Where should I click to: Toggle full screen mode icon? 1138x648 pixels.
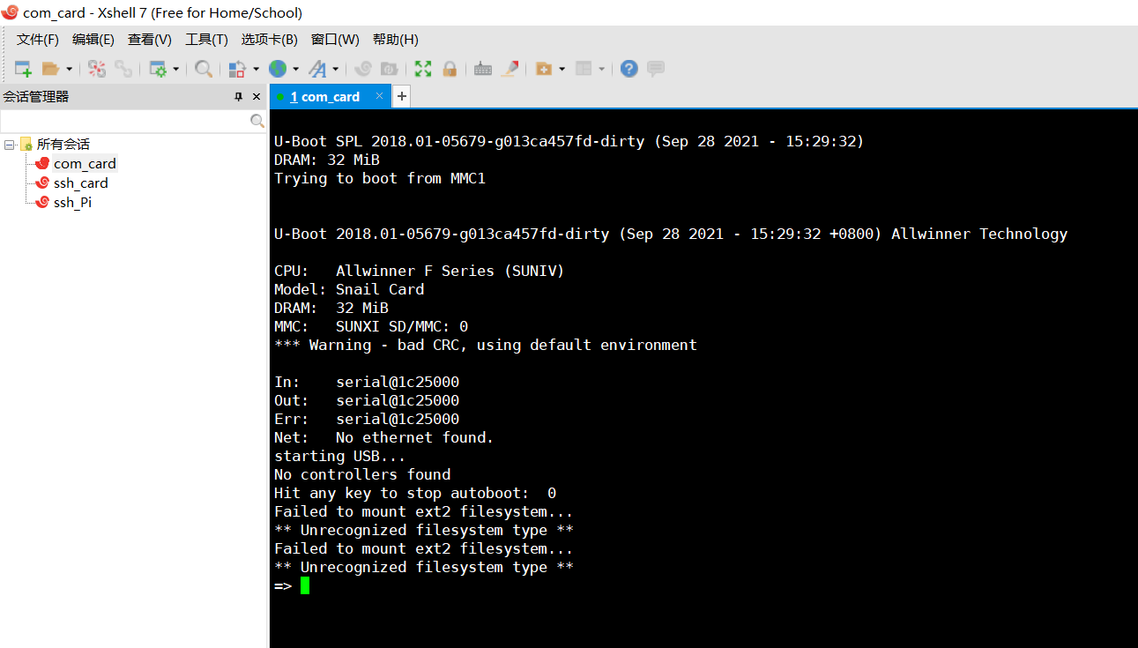pyautogui.click(x=423, y=69)
